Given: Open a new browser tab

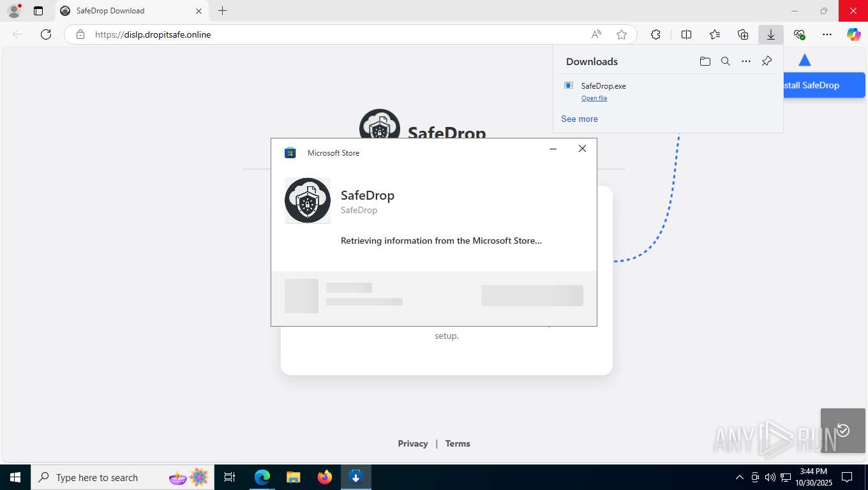Looking at the screenshot, I should (x=222, y=11).
